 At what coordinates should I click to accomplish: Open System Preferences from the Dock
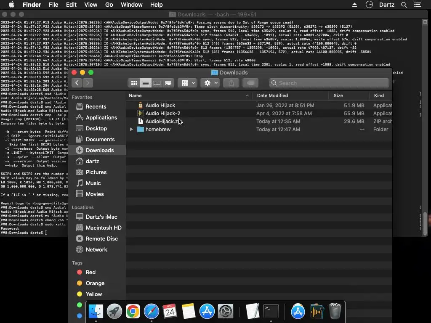pyautogui.click(x=226, y=311)
